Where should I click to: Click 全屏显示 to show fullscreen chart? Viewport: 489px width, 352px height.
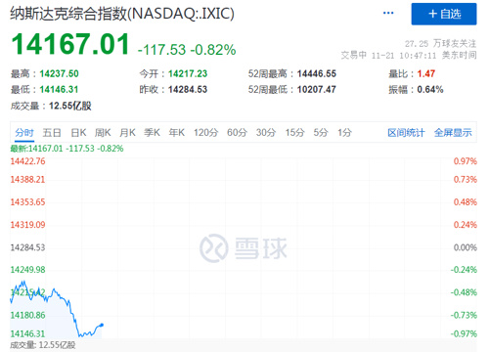click(453, 133)
